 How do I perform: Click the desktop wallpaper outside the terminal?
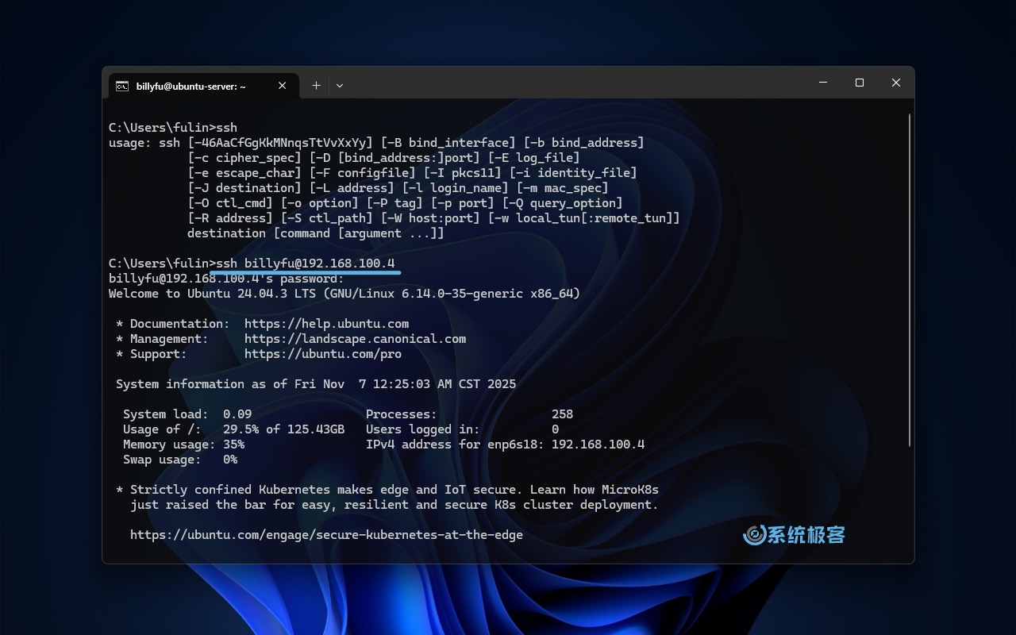coord(48,317)
